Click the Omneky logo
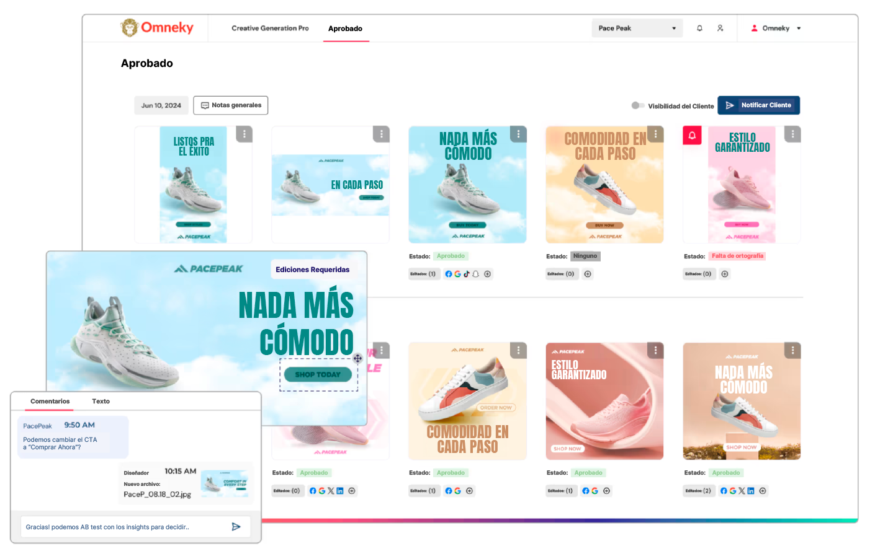This screenshot has width=875, height=554. tap(157, 28)
